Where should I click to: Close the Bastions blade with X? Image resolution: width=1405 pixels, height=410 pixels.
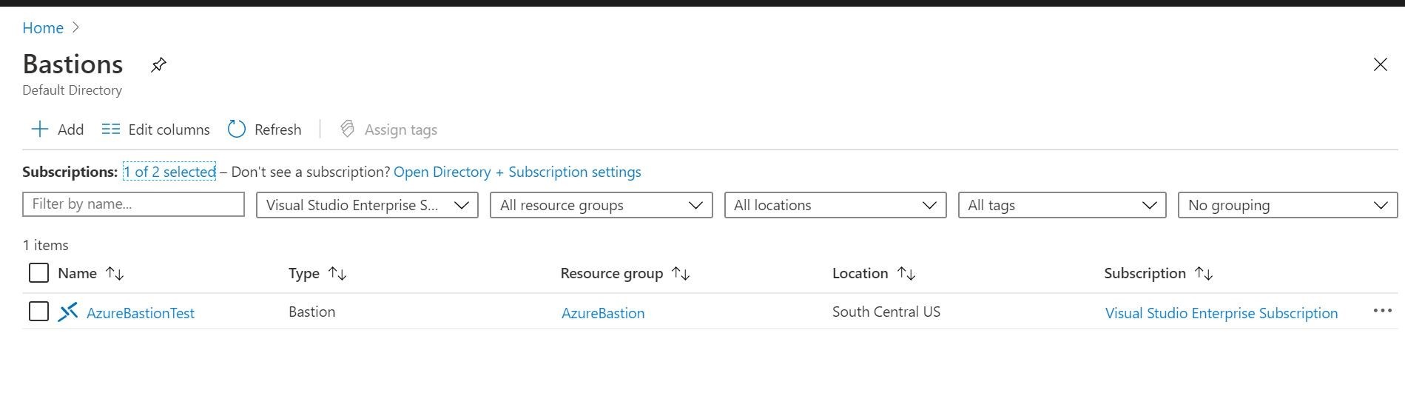1380,64
